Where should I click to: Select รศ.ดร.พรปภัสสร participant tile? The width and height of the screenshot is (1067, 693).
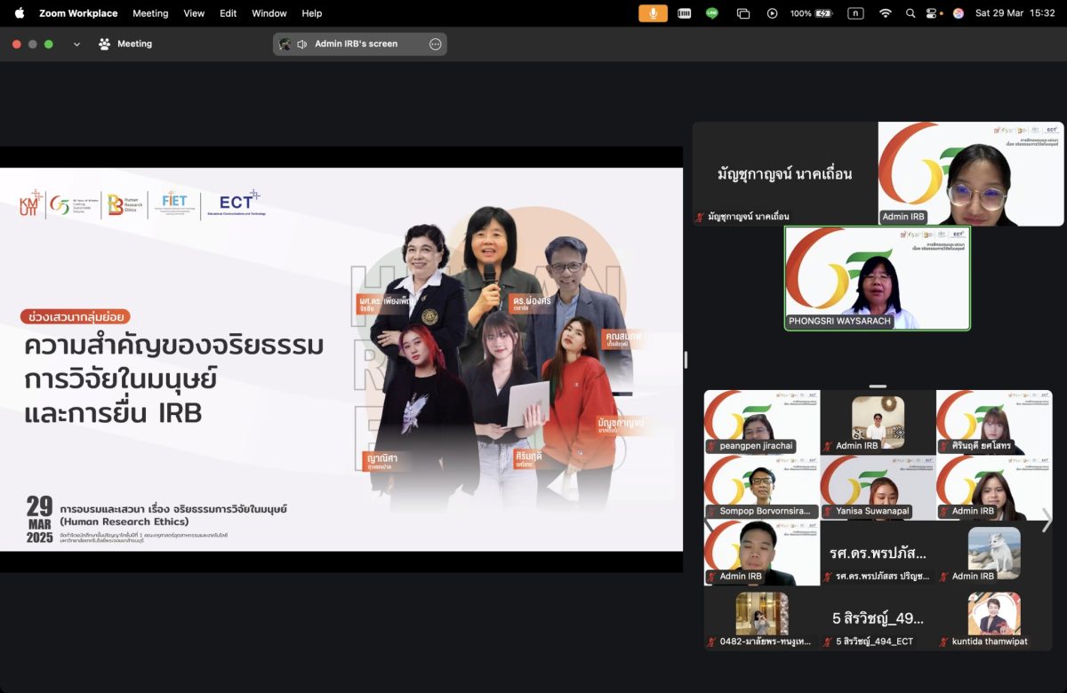click(x=878, y=553)
